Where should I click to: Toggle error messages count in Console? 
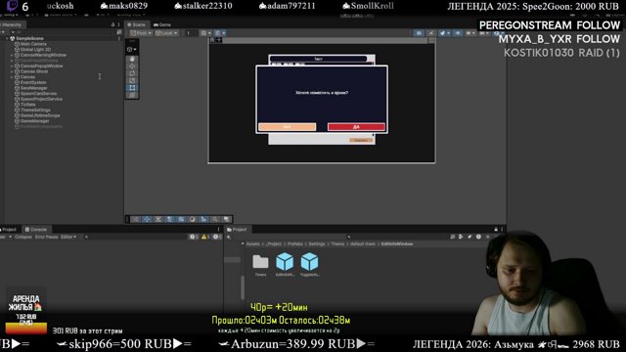pyautogui.click(x=217, y=237)
